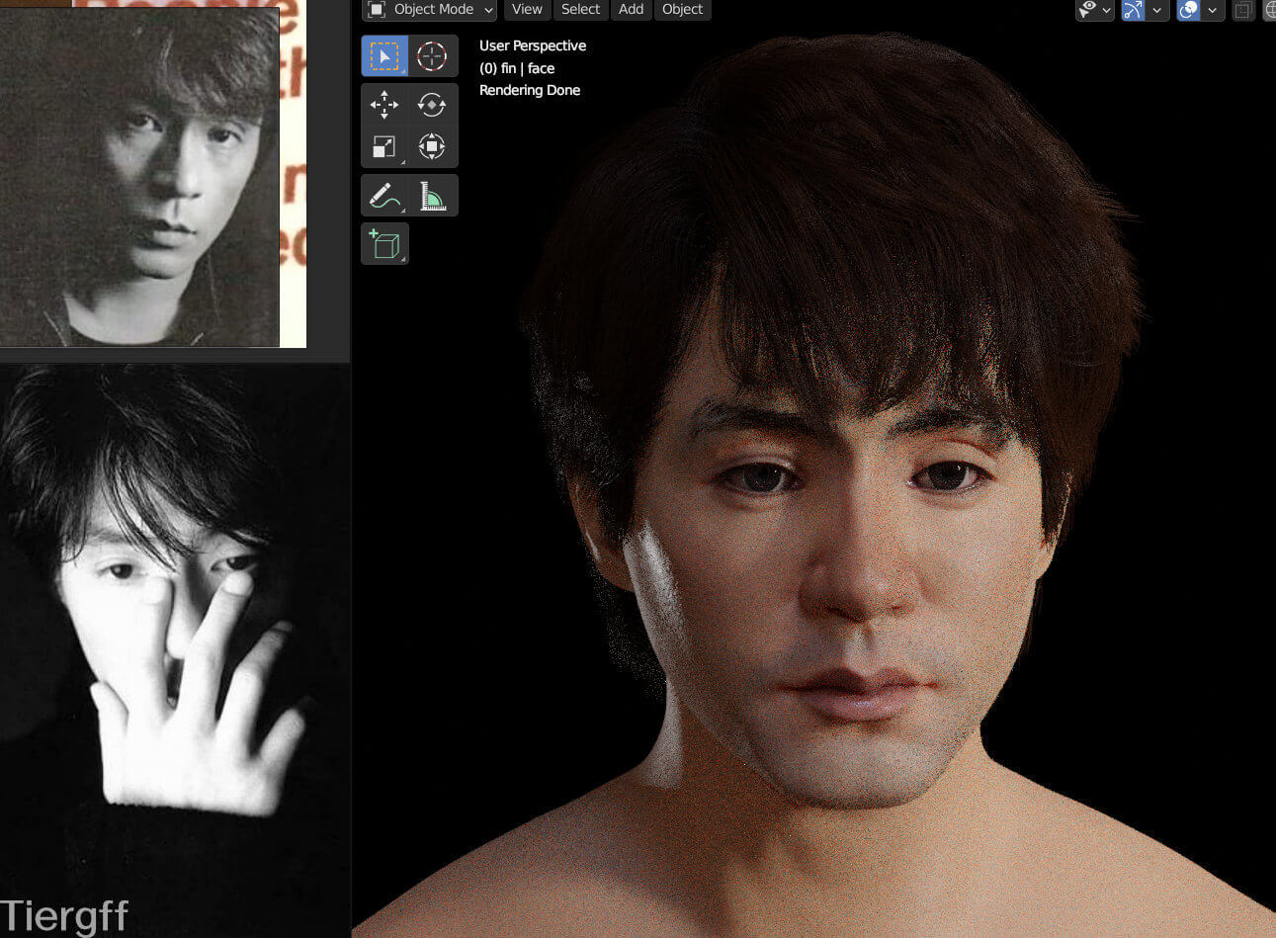
Task: Select the Add Cube tool
Action: tap(384, 243)
